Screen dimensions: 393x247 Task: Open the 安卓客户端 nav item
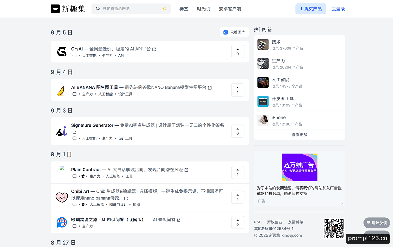[230, 9]
